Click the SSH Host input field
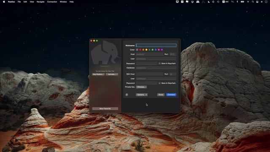Image resolution: width=270 pixels, height=152 pixels. pyautogui.click(x=149, y=74)
